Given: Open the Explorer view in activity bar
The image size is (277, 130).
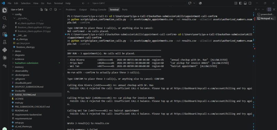Looking at the screenshot, I should coord(4,10).
